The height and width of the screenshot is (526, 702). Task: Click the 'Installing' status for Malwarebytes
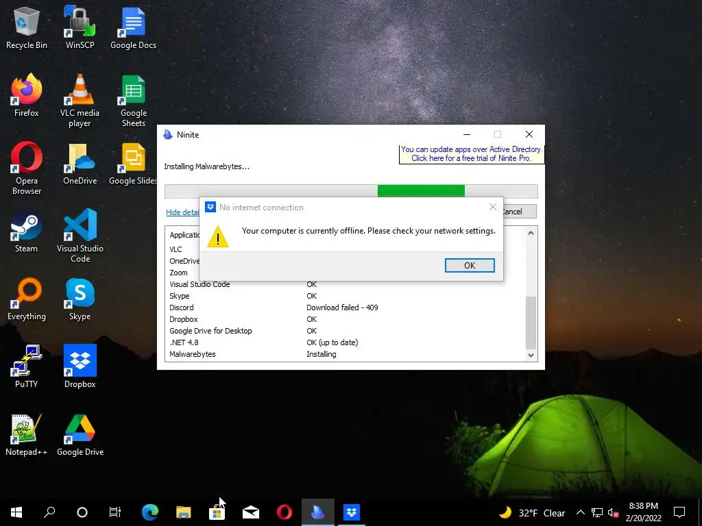pos(321,354)
